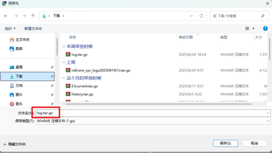
Task: Select 下载 breadcrumb in address bar
Action: click(57, 16)
